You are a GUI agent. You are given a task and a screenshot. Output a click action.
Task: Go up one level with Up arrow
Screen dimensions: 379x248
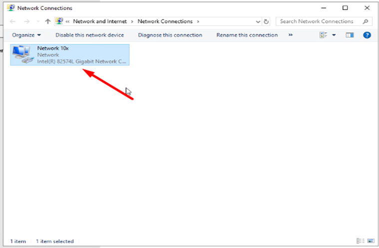click(47, 21)
